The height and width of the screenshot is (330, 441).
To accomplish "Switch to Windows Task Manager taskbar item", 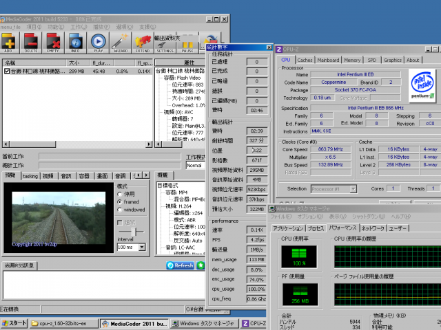I will pyautogui.click(x=205, y=324).
